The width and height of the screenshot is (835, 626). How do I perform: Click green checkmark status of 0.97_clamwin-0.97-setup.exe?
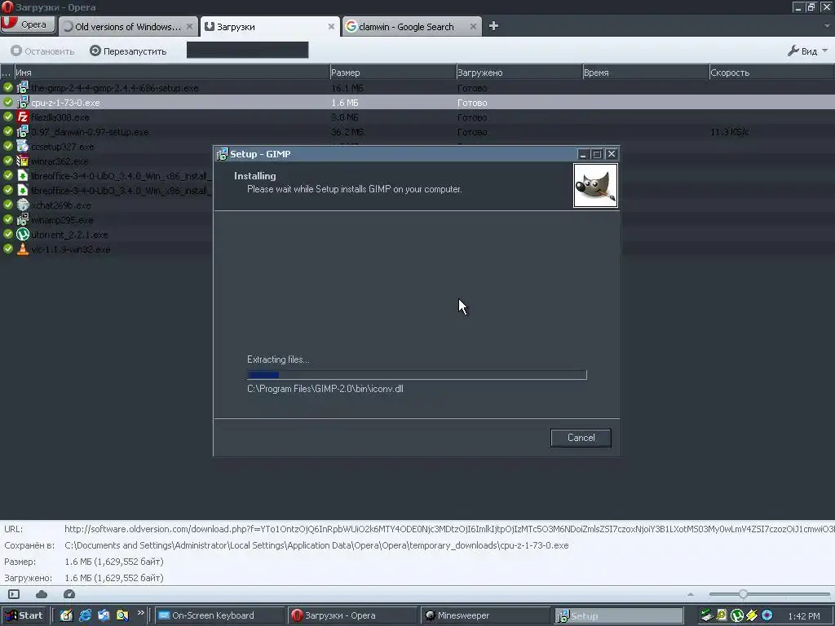8,131
